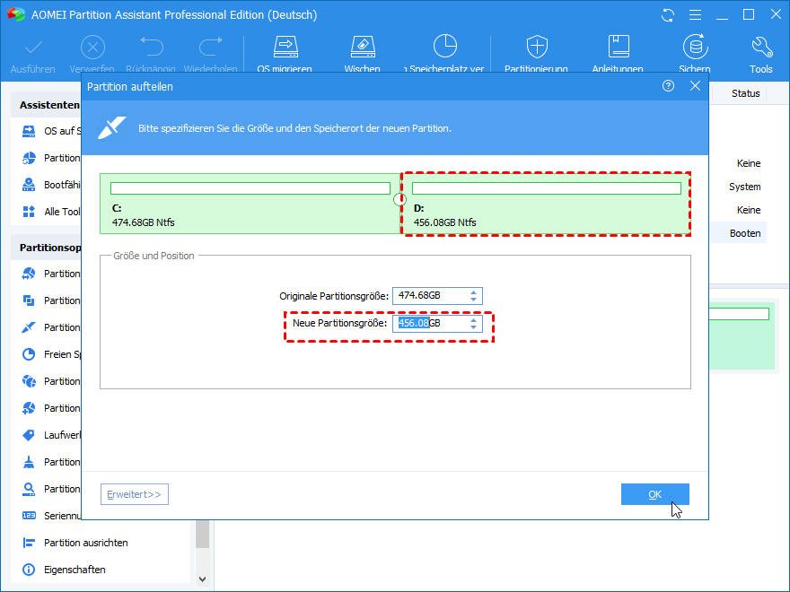Decrease the Originale Partitionsgröße spinner down
The width and height of the screenshot is (790, 592).
[x=473, y=300]
